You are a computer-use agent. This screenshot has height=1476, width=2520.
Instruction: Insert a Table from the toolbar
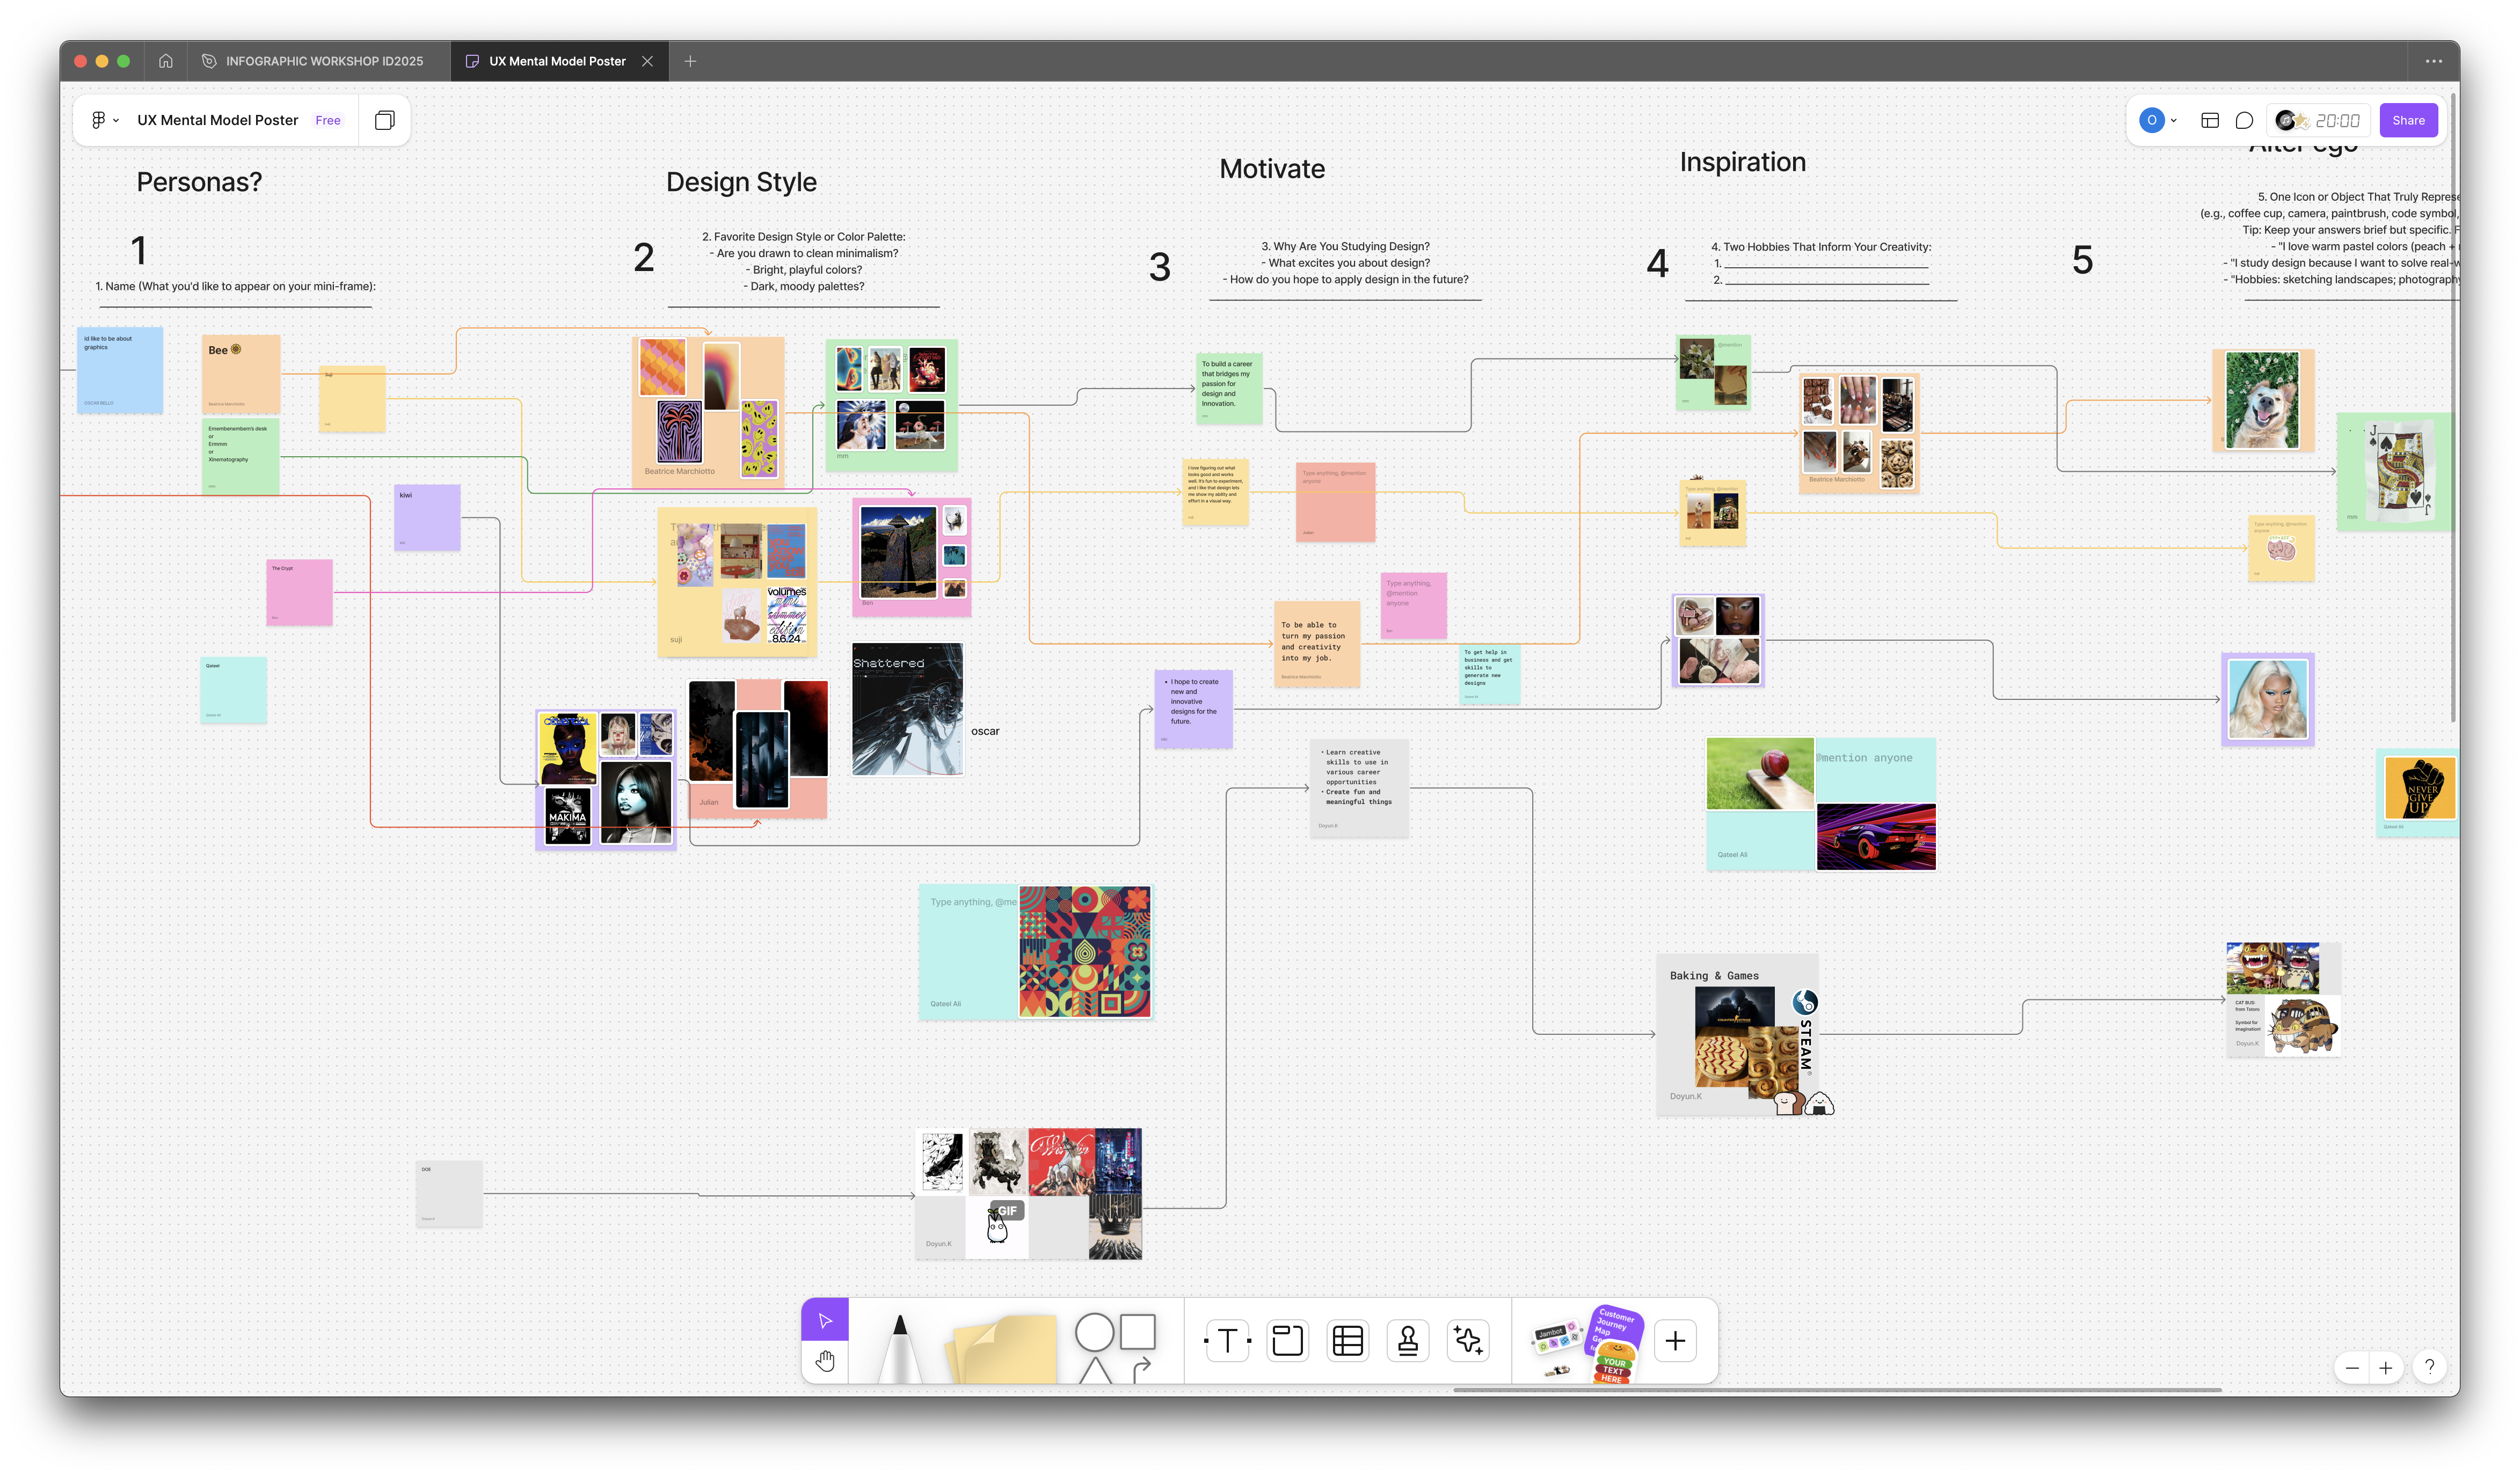point(1347,1340)
